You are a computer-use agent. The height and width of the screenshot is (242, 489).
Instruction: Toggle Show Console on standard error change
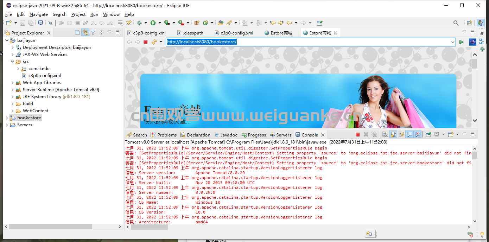(418, 135)
